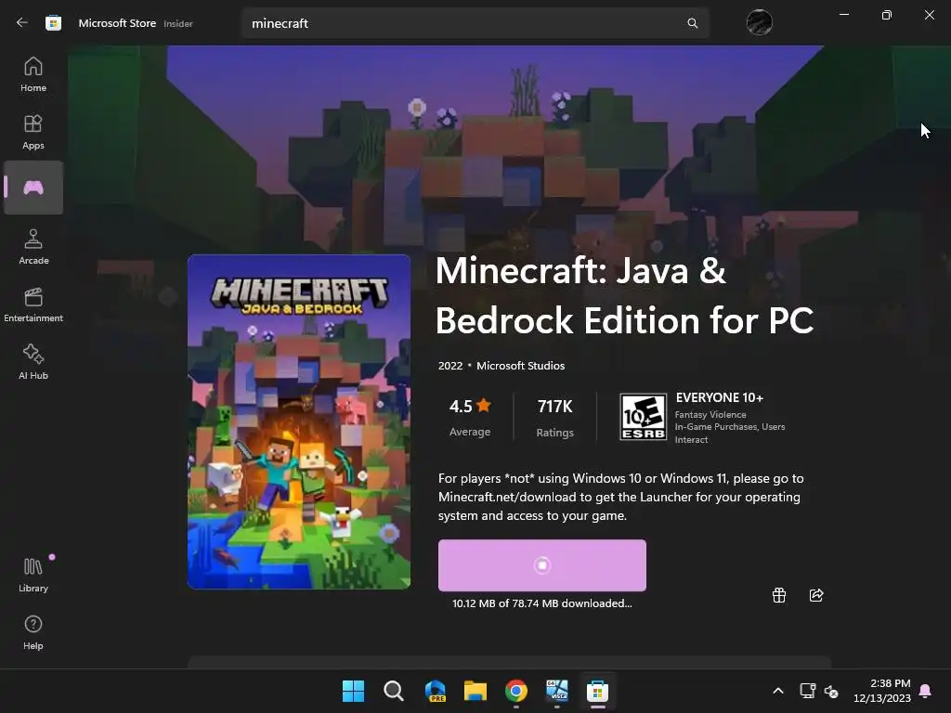Image resolution: width=951 pixels, height=713 pixels.
Task: Open the Entertainment section
Action: pyautogui.click(x=33, y=305)
